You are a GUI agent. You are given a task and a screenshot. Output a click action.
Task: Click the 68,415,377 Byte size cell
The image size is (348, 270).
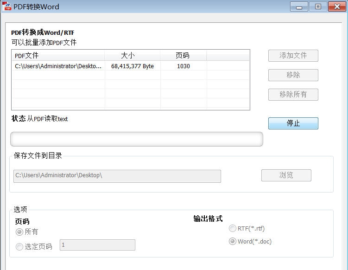click(x=133, y=66)
